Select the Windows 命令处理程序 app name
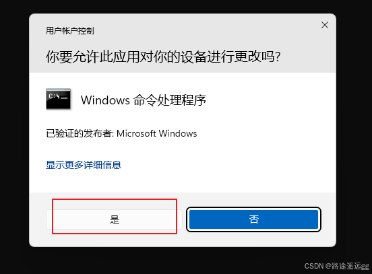The width and height of the screenshot is (372, 274). coord(144,100)
